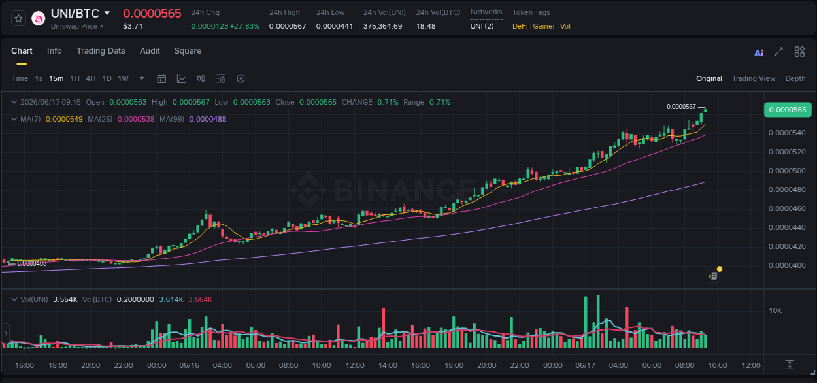Click the Vol(UNI) value 3.554K
This screenshot has width=817, height=383.
(65, 299)
